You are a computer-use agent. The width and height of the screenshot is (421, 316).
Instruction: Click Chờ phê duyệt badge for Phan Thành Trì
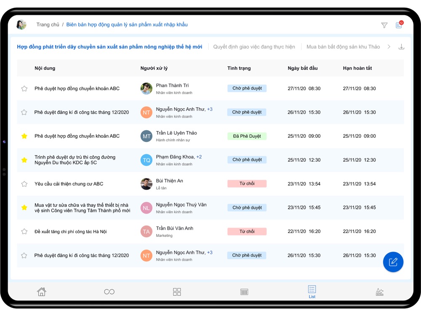pyautogui.click(x=247, y=88)
